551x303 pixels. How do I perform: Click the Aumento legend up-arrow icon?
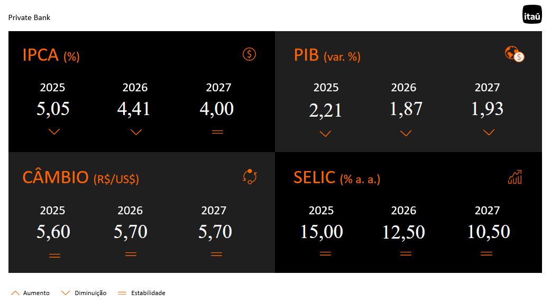click(x=15, y=293)
